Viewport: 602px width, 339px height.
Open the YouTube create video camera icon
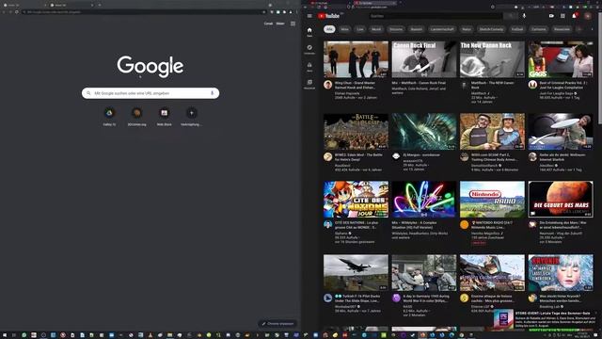pos(551,16)
